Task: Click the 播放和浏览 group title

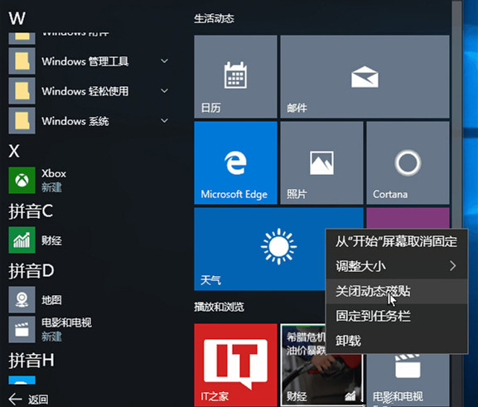Action: pos(220,307)
